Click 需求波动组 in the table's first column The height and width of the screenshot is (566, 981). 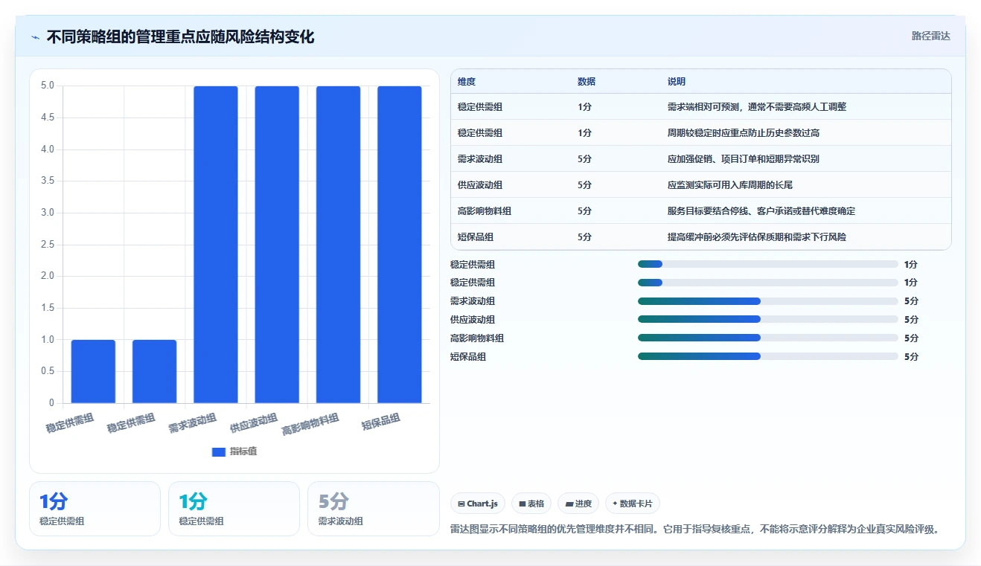tap(480, 159)
